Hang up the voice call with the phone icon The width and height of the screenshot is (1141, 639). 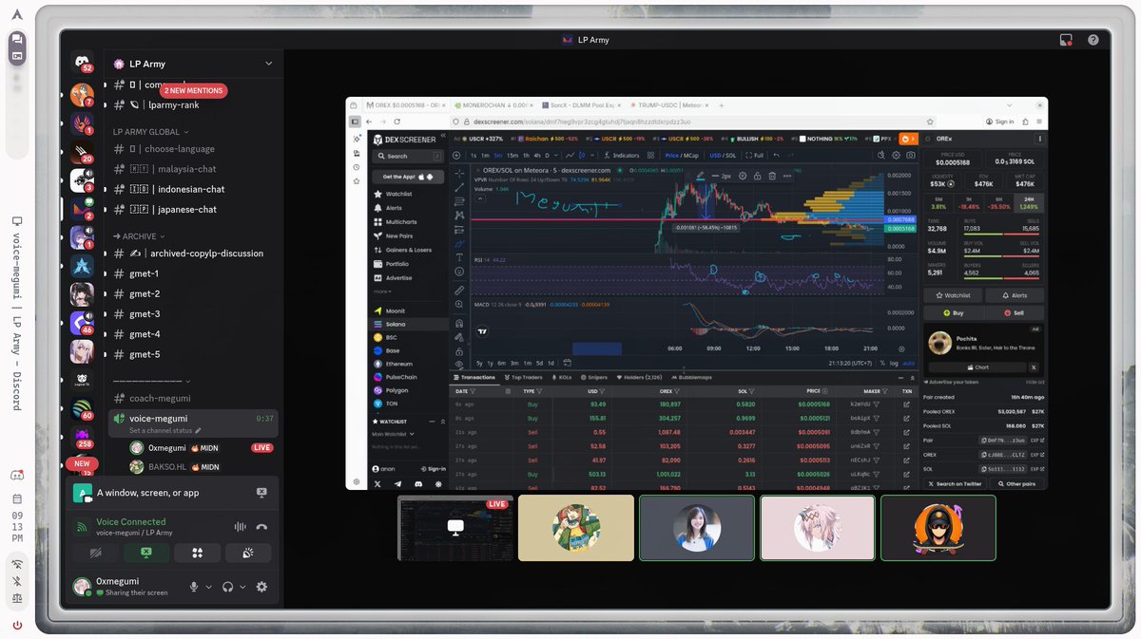point(261,527)
